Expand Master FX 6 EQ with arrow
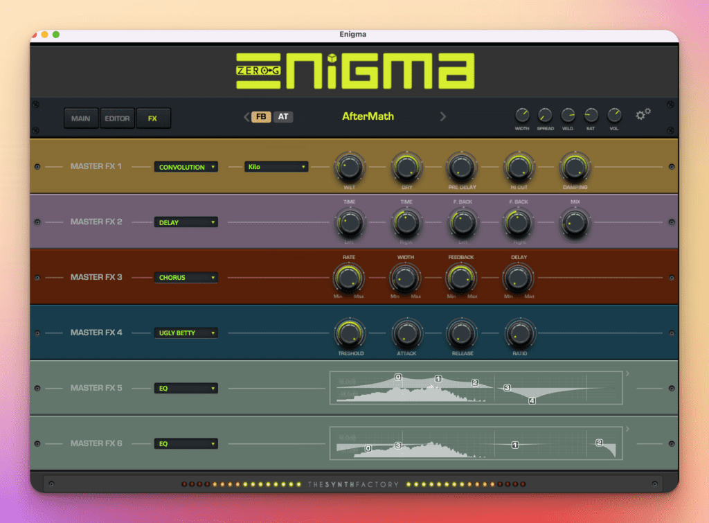The height and width of the screenshot is (523, 709). (627, 429)
